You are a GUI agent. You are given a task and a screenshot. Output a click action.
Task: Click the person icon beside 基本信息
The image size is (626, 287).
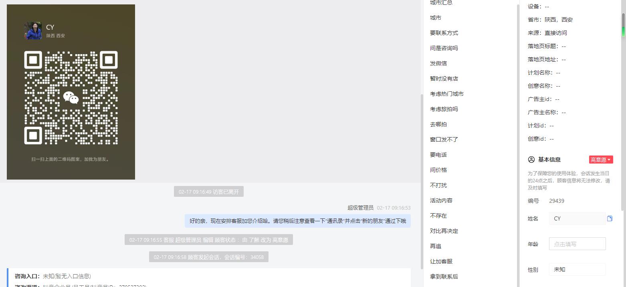(x=531, y=160)
